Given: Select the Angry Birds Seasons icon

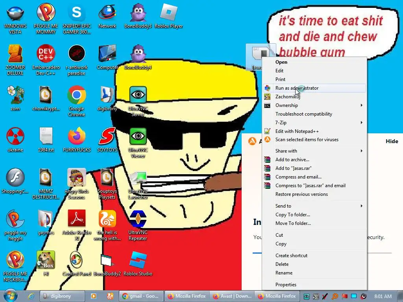Looking at the screenshot, I should [77, 184].
